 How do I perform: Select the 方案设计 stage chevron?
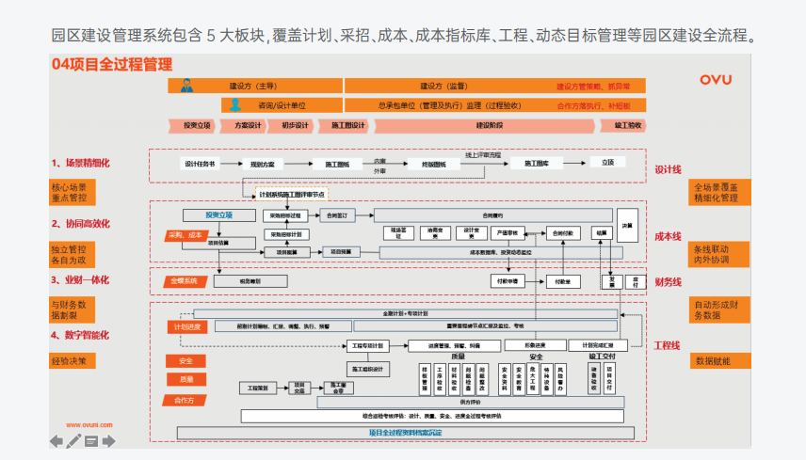pyautogui.click(x=248, y=125)
